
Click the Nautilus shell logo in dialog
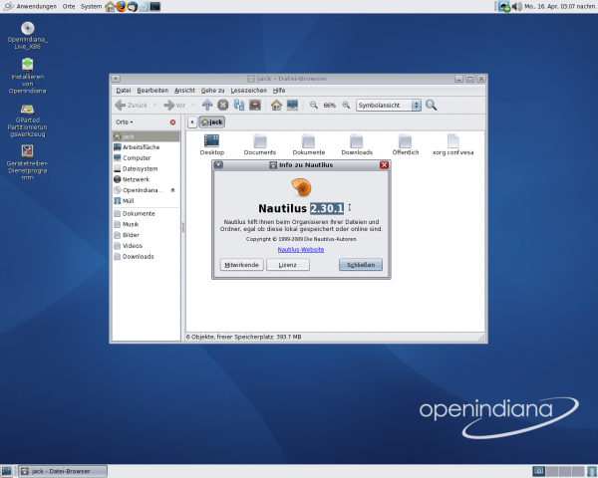pyautogui.click(x=301, y=187)
